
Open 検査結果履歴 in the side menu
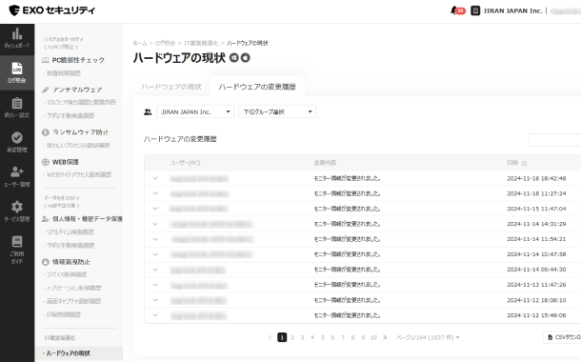coord(64,73)
